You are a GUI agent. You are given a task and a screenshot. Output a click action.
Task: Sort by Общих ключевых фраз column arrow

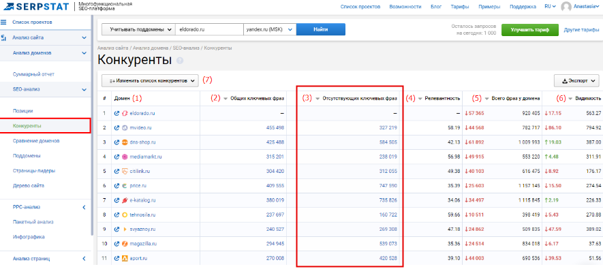pyautogui.click(x=226, y=99)
